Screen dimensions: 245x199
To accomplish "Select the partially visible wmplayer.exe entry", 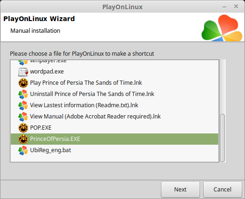I will [48, 61].
